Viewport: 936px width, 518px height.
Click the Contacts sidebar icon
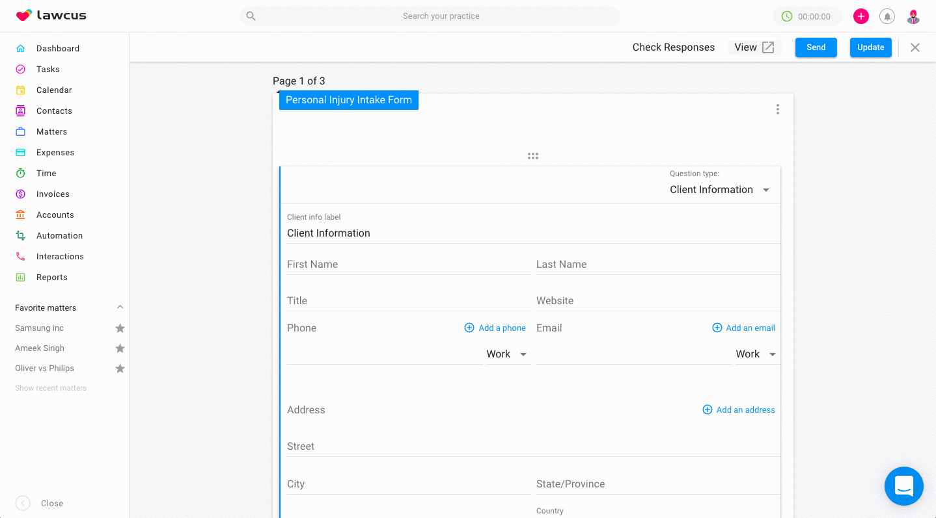[x=21, y=110]
